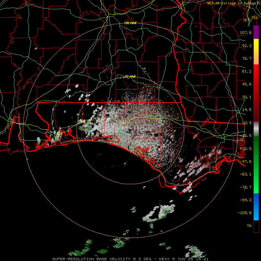Screen dimensions: 261x261
Task: Click the -63.1 legend value
Action: click(x=246, y=174)
